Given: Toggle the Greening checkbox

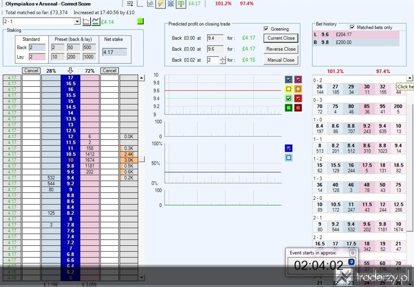Looking at the screenshot, I should [x=266, y=29].
